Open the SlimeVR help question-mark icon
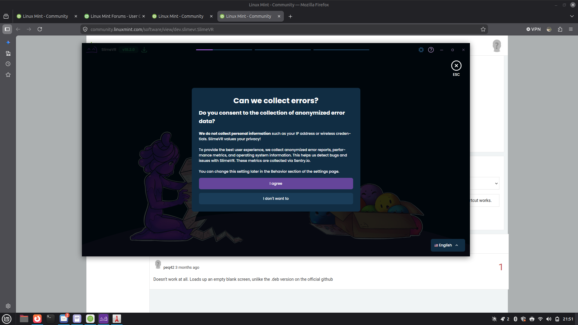 coord(431,50)
